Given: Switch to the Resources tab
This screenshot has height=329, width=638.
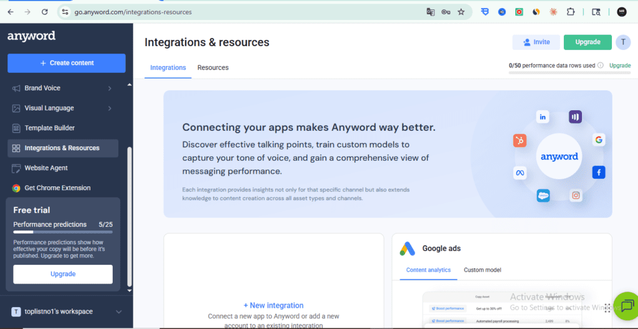Looking at the screenshot, I should click(x=213, y=67).
